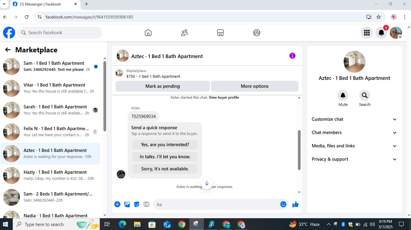Open Chrome menu three dots
The image size is (411, 230).
tap(405, 17)
